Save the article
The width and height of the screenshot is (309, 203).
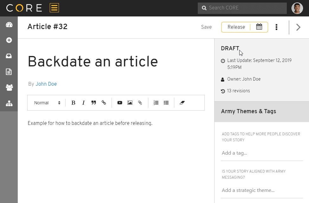coord(206,27)
